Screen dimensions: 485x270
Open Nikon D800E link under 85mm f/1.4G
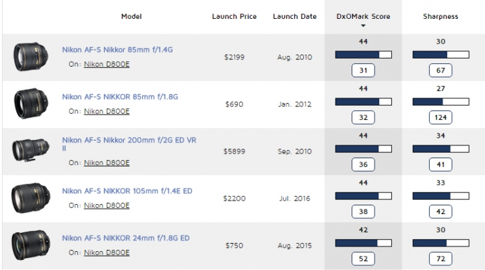click(x=106, y=65)
